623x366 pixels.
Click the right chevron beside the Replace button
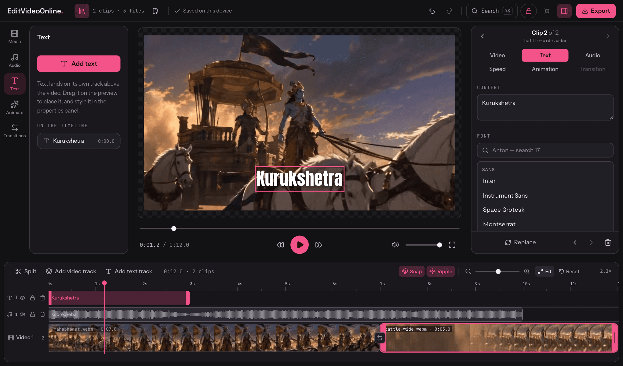point(591,242)
